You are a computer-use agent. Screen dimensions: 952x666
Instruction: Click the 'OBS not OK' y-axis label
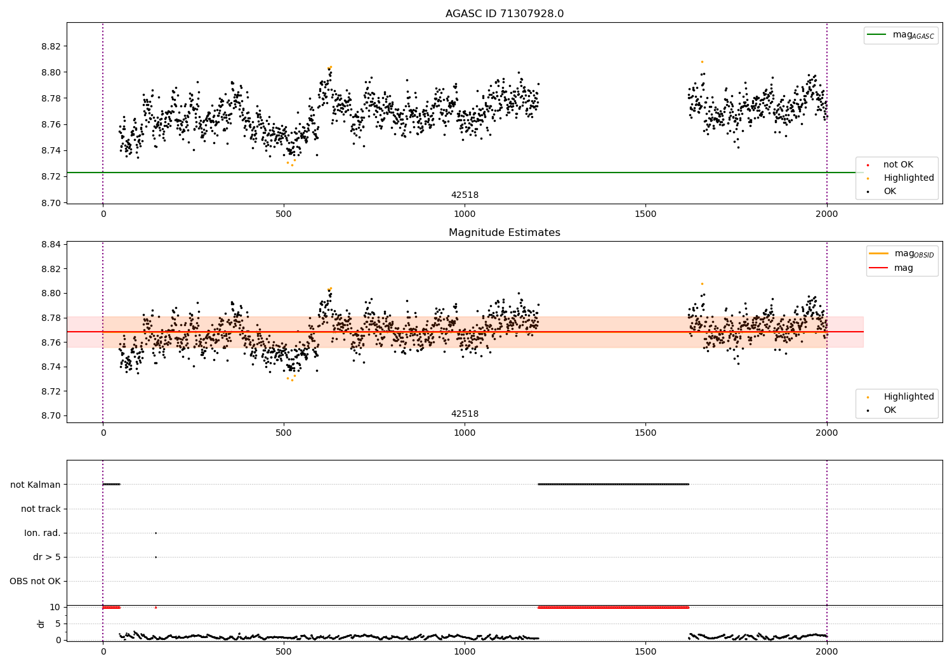[x=35, y=581]
